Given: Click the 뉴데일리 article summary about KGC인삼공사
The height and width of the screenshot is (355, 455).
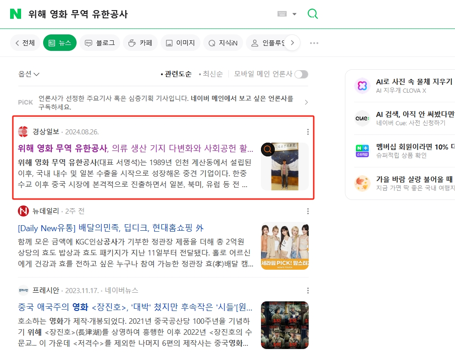Looking at the screenshot, I should (135, 253).
